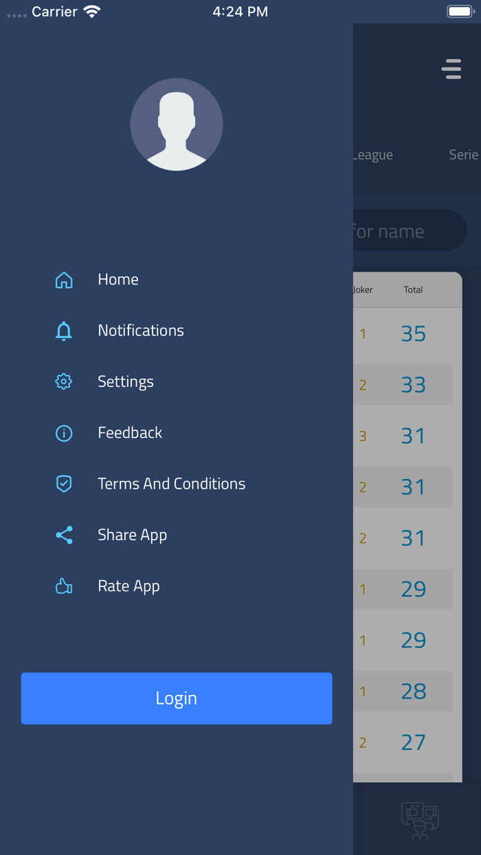Click the Home house icon

64,280
